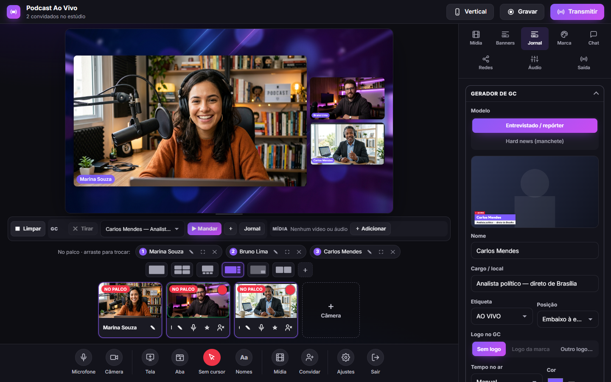Open the Etiqueta AO VIVO dropdown
The image size is (611, 382).
point(502,316)
